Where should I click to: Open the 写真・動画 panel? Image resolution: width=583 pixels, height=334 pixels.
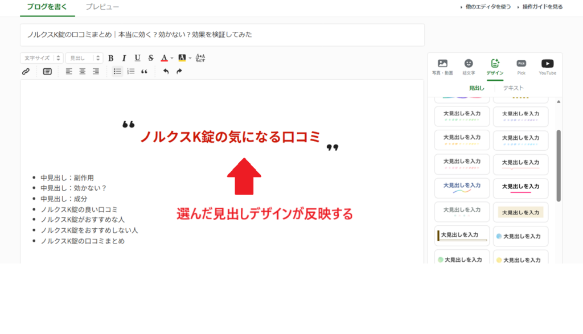click(442, 67)
